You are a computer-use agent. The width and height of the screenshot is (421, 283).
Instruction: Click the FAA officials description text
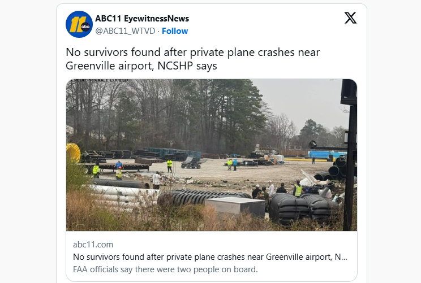pyautogui.click(x=166, y=269)
